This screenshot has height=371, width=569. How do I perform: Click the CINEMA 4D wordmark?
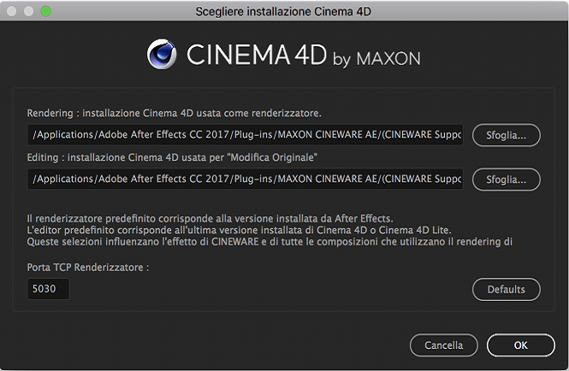[x=256, y=56]
